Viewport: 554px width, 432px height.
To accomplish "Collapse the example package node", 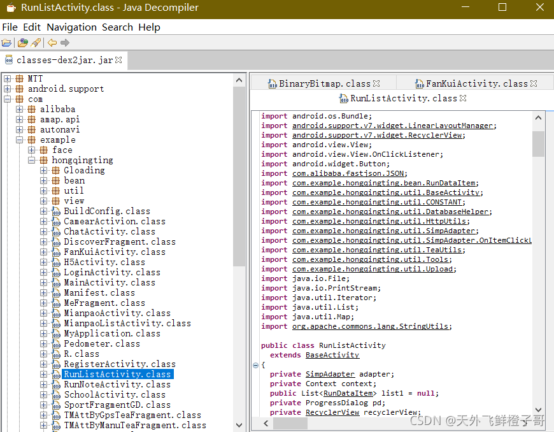I will 20,140.
